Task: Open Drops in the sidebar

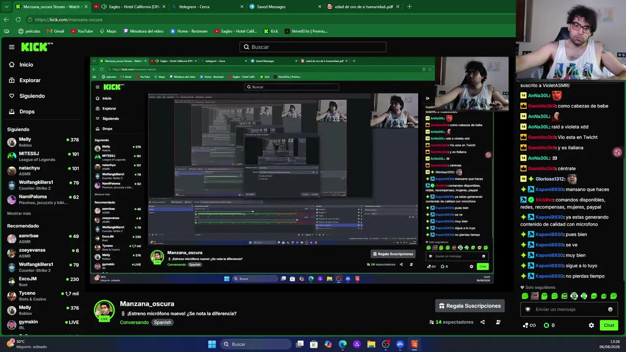Action: (x=22, y=111)
